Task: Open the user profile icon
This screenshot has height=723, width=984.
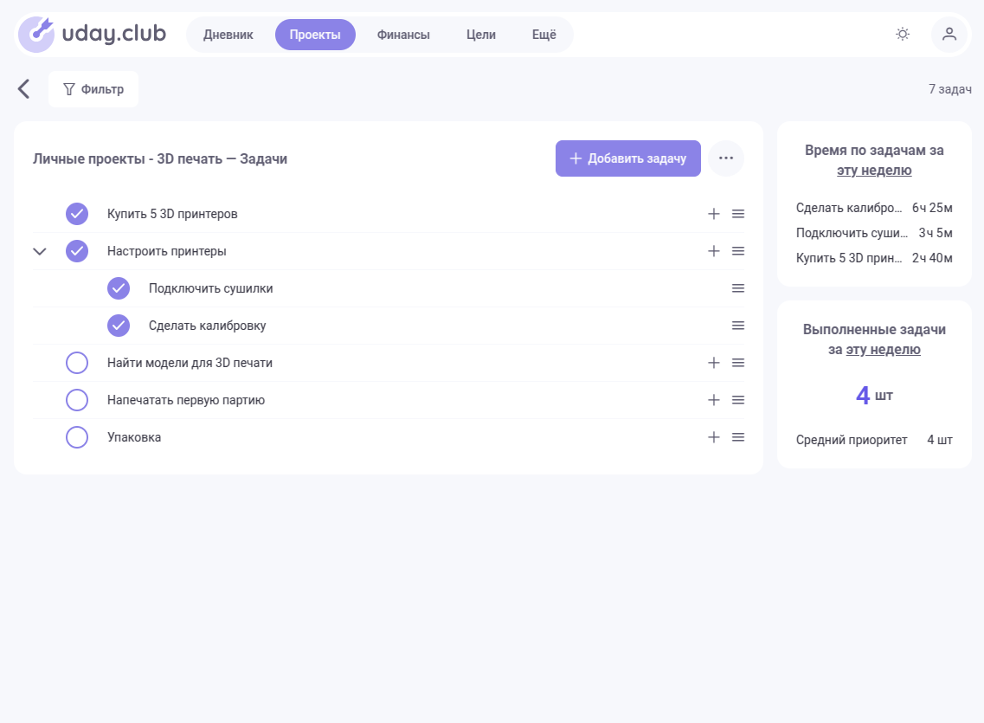Action: [x=949, y=34]
